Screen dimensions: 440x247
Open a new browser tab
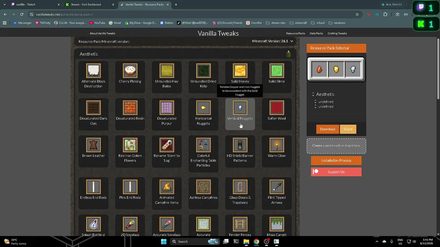[176, 4]
